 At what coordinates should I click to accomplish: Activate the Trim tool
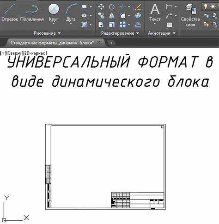point(122,6)
